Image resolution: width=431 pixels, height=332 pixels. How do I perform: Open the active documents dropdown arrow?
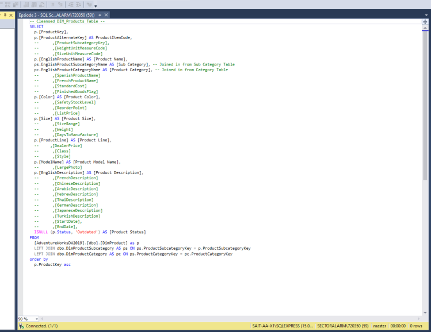pos(426,15)
